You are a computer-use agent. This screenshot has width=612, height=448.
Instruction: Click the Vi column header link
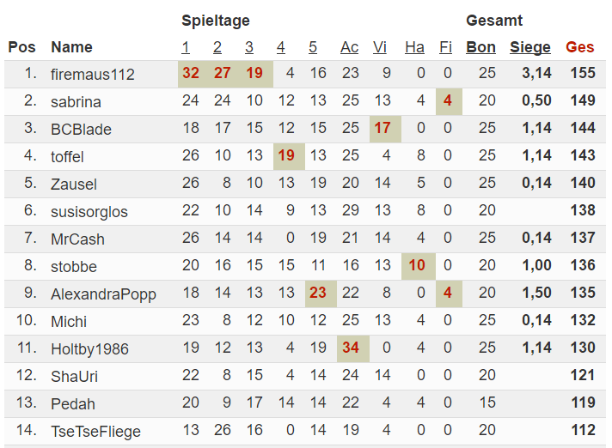point(380,47)
